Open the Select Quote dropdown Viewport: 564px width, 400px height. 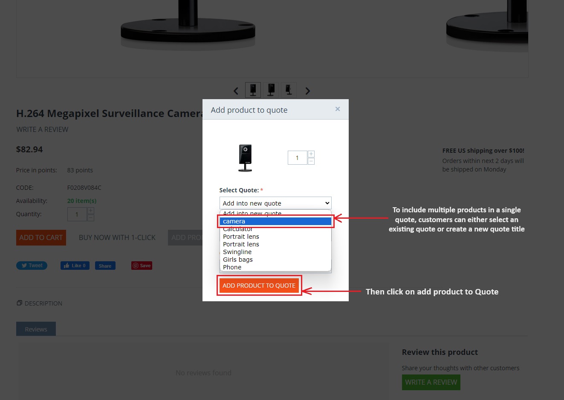click(275, 203)
